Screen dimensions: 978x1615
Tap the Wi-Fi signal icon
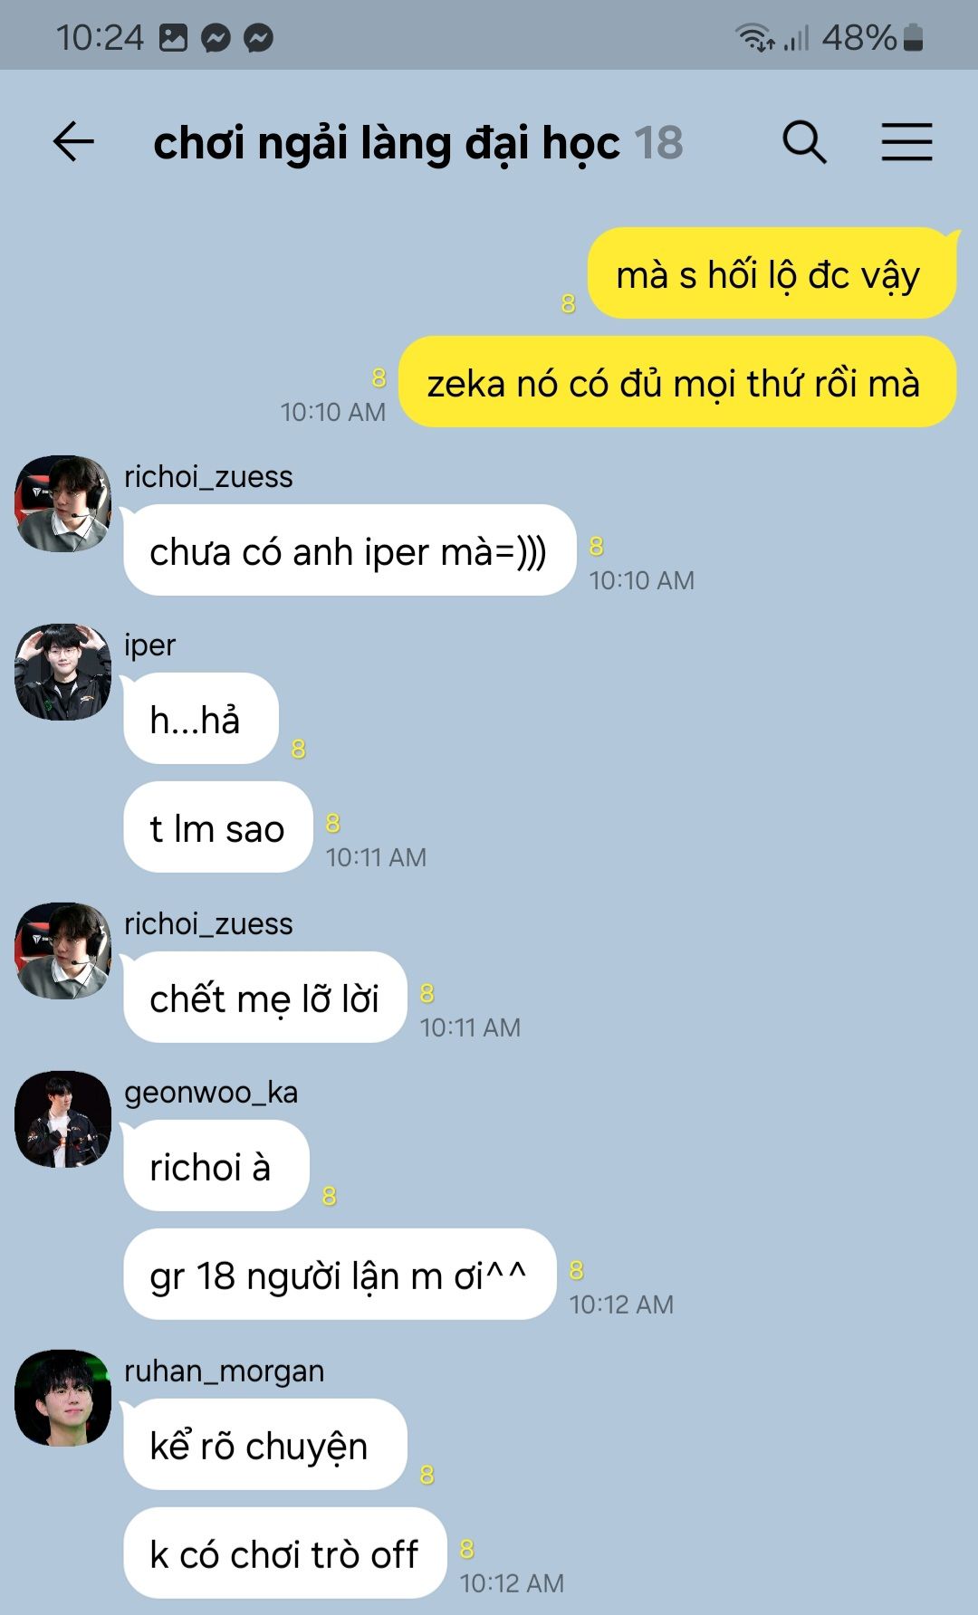pos(753,38)
